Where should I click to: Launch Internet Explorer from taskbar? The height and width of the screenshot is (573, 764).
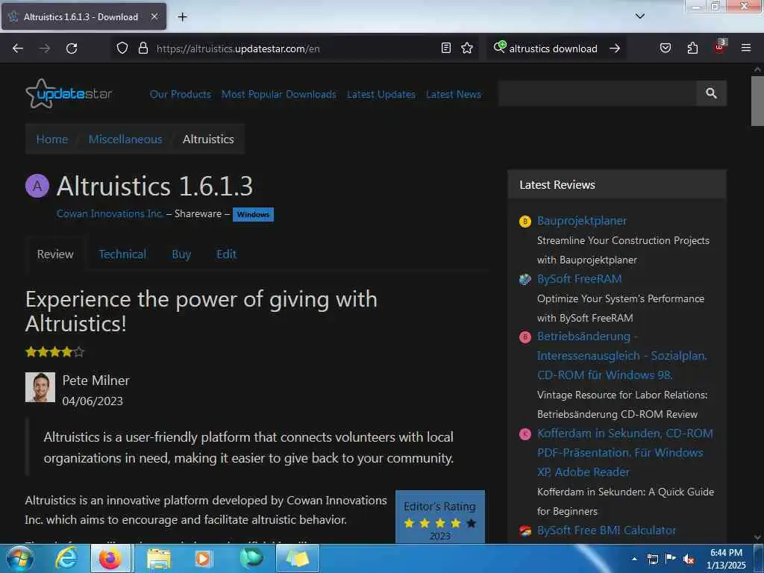click(x=66, y=558)
